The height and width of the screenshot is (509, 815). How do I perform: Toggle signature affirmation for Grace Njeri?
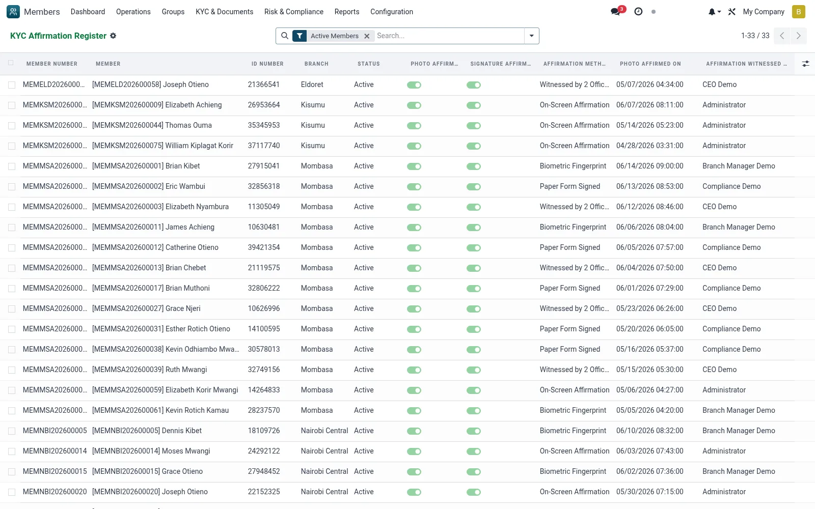[474, 309]
